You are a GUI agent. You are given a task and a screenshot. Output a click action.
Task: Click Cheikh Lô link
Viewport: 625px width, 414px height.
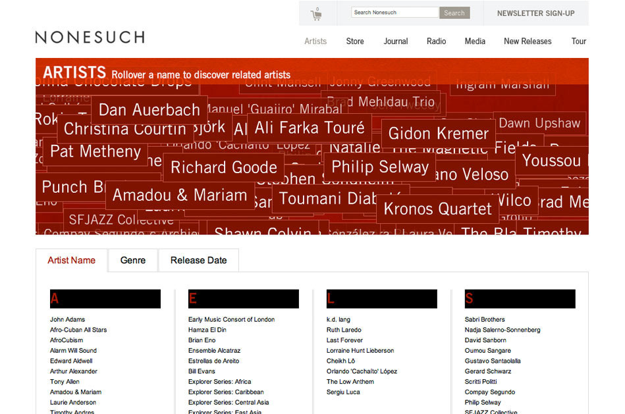click(340, 361)
